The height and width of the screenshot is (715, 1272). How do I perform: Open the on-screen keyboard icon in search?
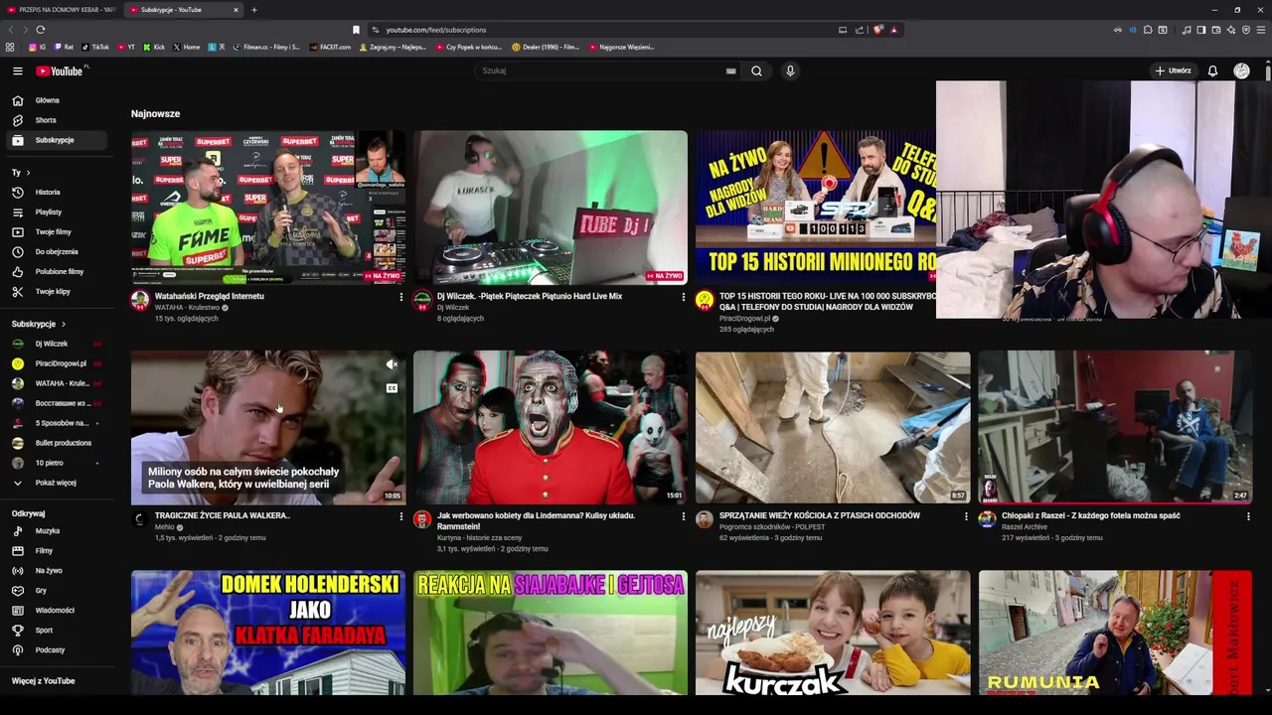(x=730, y=71)
